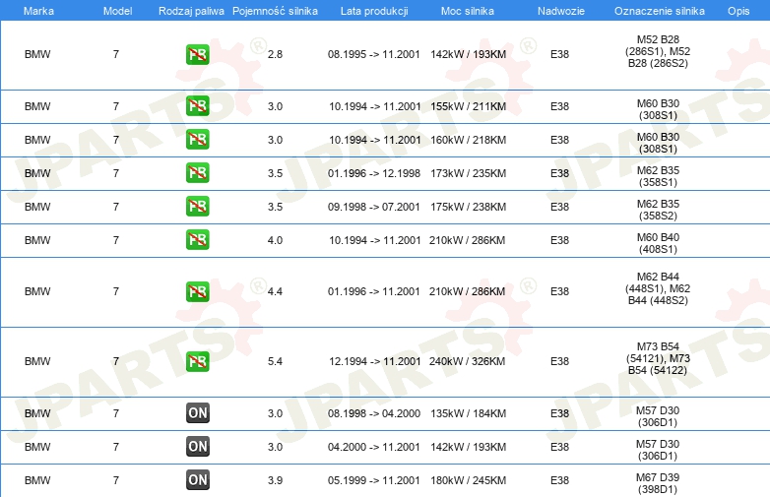This screenshot has width=770, height=497.
Task: Select the 135kW / 184KM power cell
Action: click(x=468, y=413)
